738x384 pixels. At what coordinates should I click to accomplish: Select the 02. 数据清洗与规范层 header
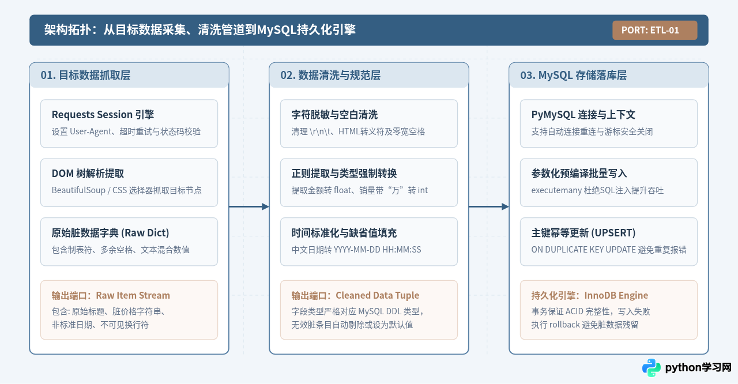pos(369,75)
